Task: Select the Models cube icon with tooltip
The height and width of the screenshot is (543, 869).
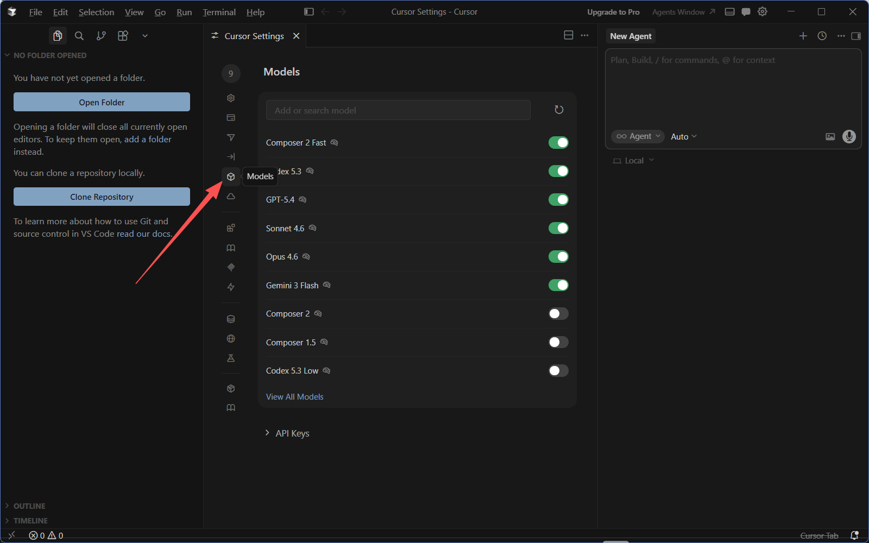Action: pos(231,176)
